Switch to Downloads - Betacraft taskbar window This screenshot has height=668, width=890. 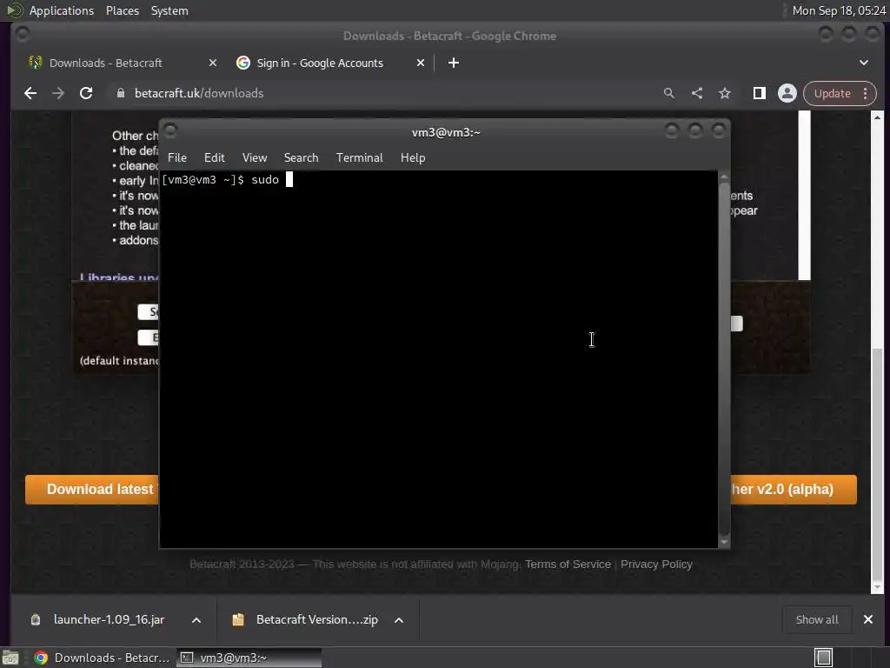pyautogui.click(x=103, y=658)
